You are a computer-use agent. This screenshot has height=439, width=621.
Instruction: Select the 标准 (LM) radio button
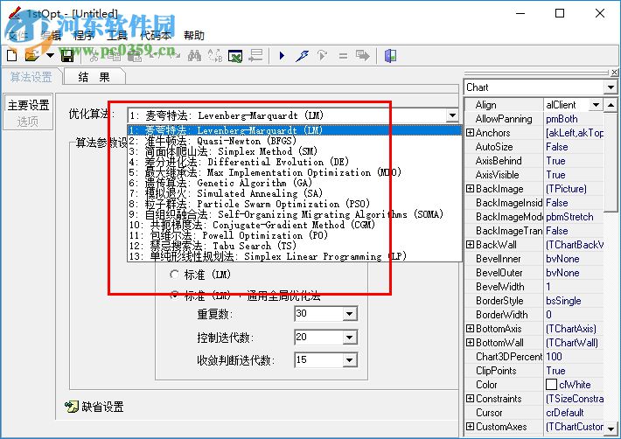click(174, 275)
